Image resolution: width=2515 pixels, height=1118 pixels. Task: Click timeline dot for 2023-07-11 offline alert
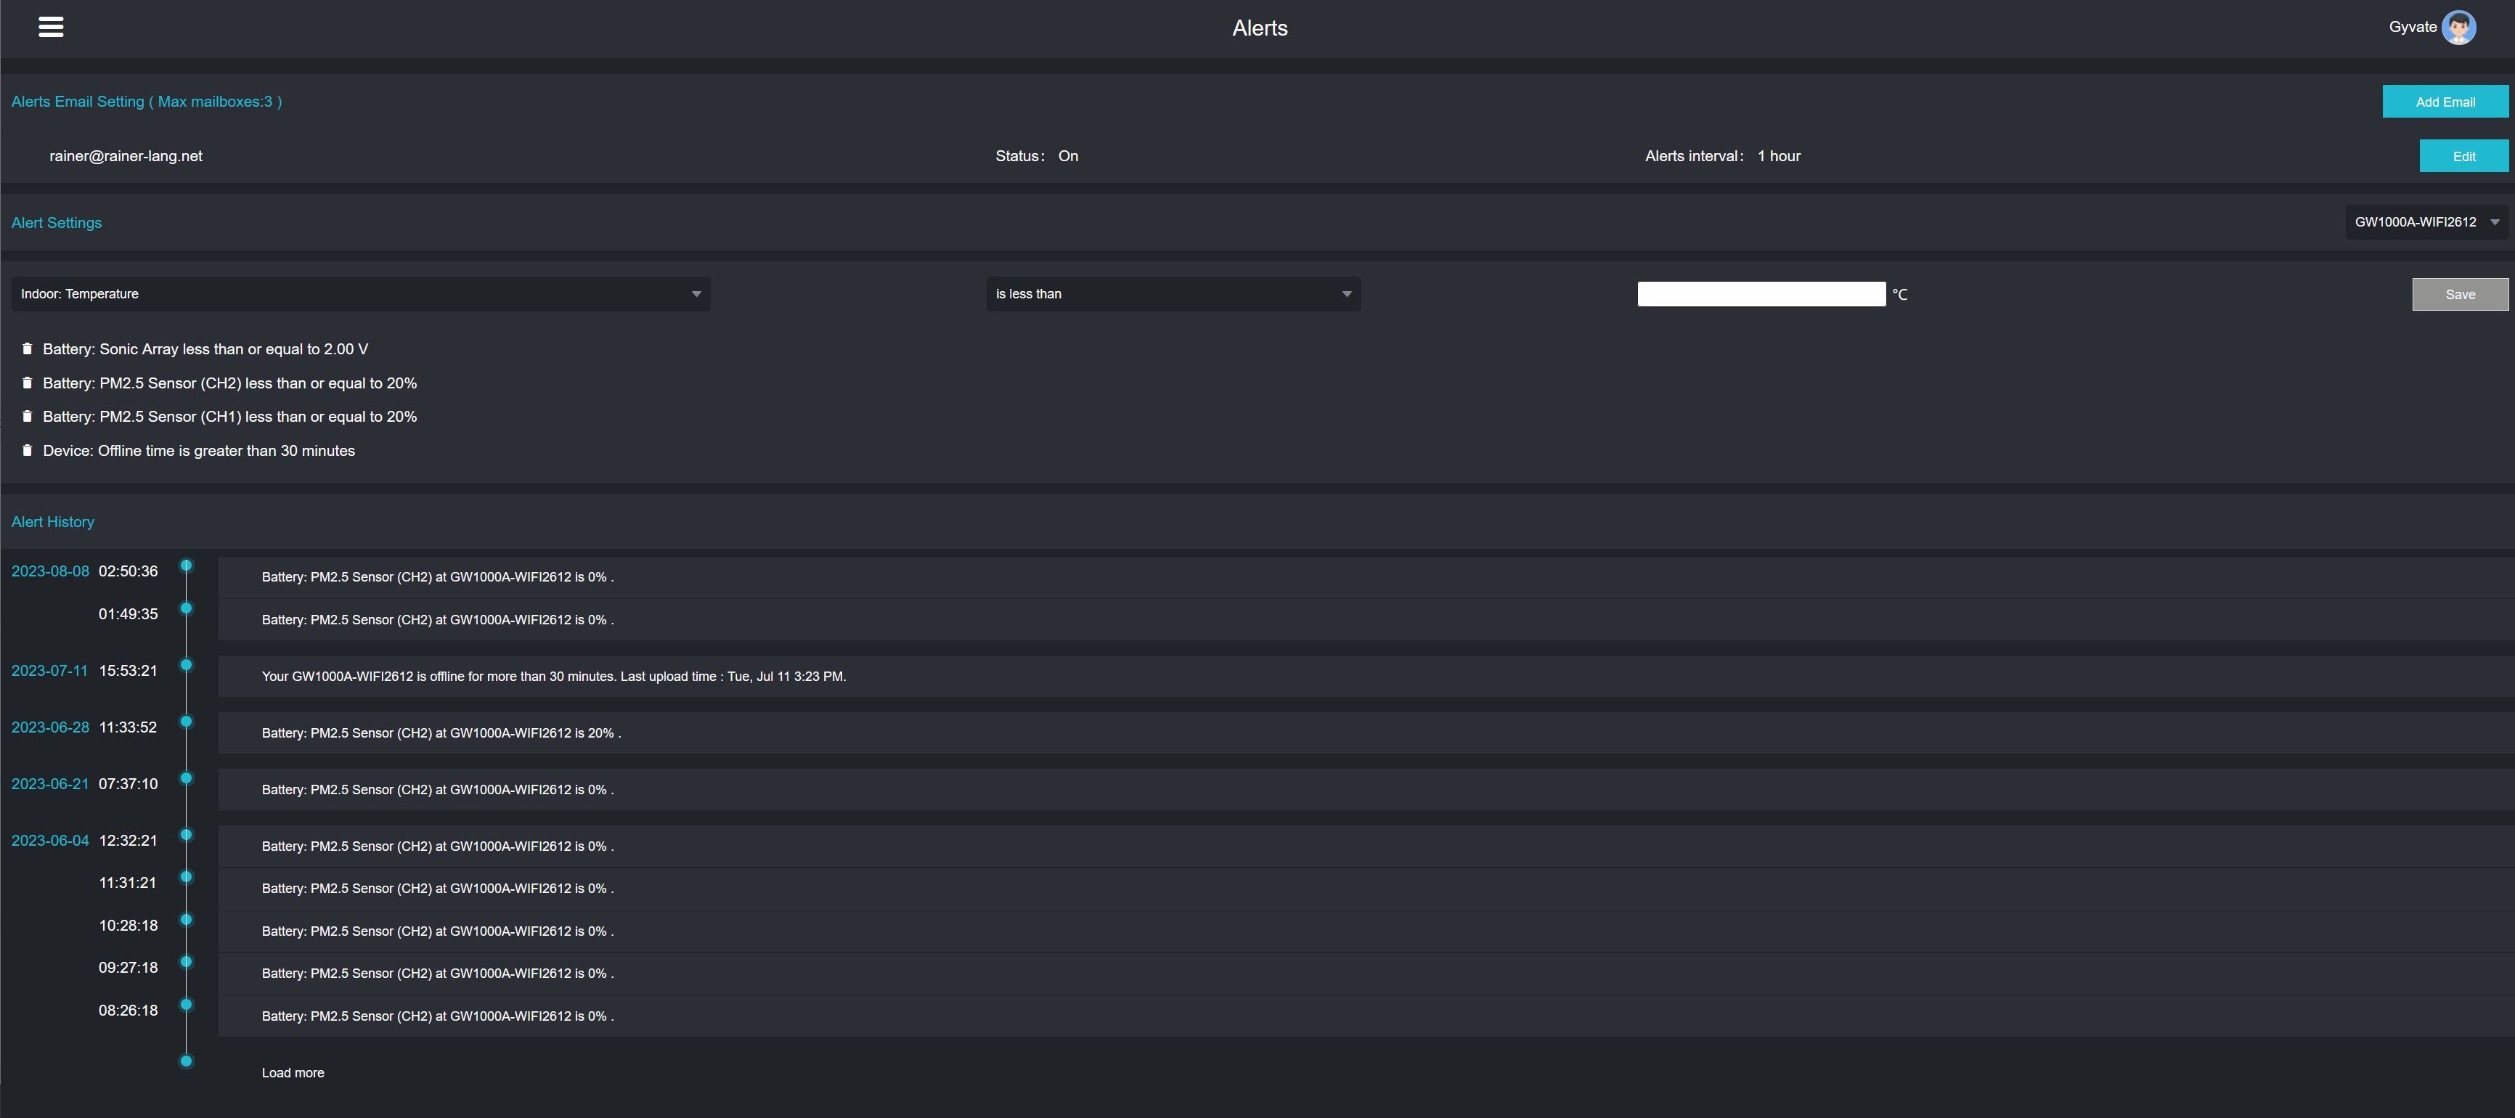tap(187, 666)
